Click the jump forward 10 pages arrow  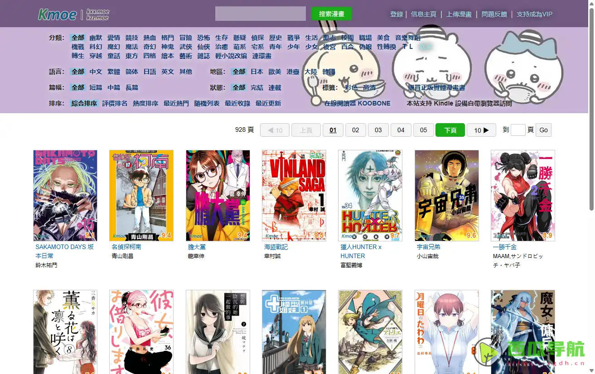click(481, 130)
